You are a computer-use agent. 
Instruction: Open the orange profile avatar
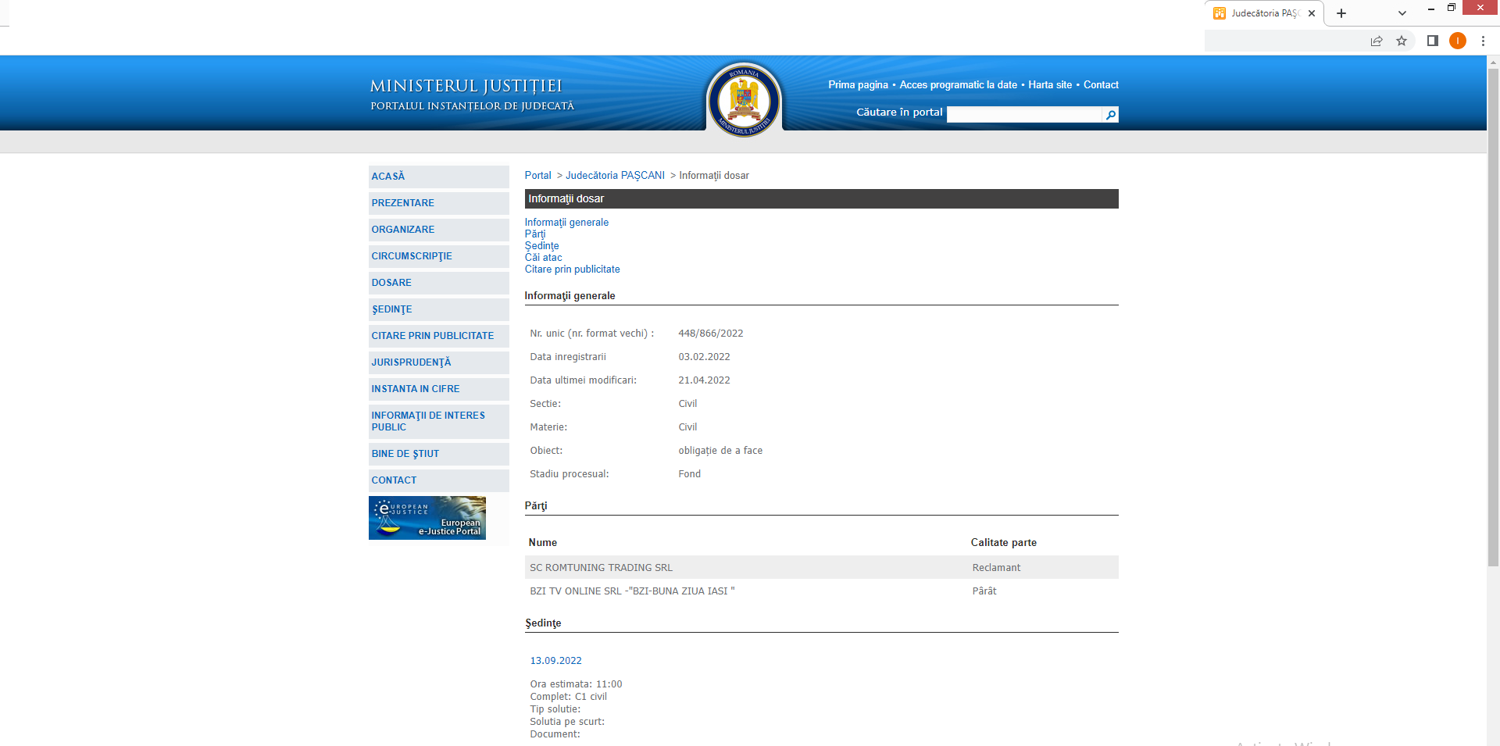pos(1457,41)
